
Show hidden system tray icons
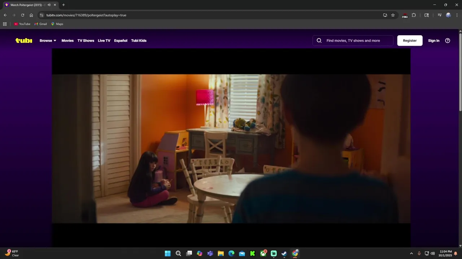(x=411, y=254)
